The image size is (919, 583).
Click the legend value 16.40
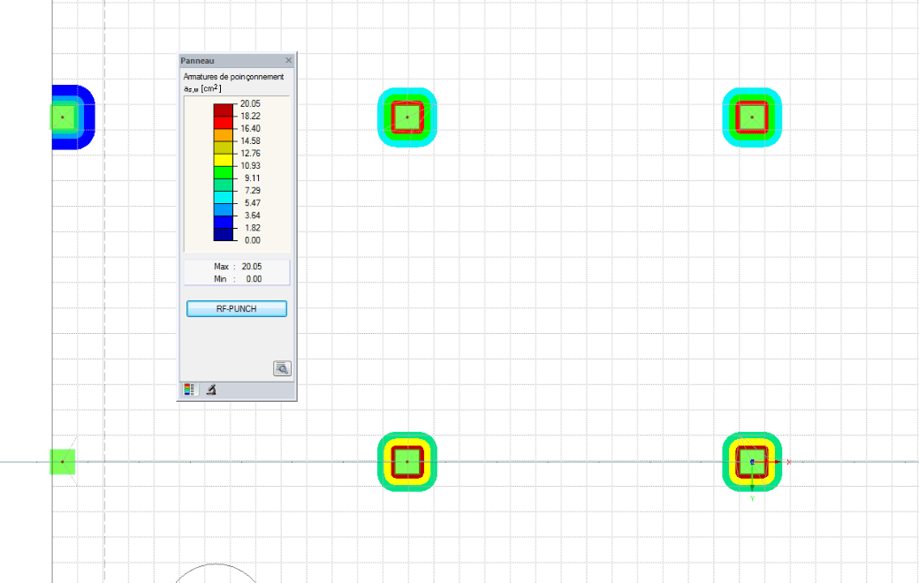click(x=250, y=128)
